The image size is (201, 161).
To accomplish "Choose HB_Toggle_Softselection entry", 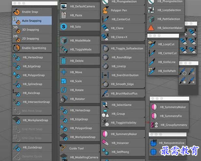I will tap(127, 48).
